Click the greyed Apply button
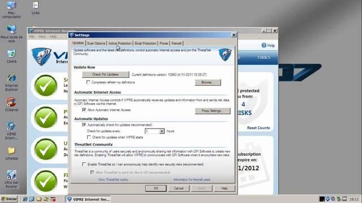This screenshot has height=203, width=362. (201, 188)
